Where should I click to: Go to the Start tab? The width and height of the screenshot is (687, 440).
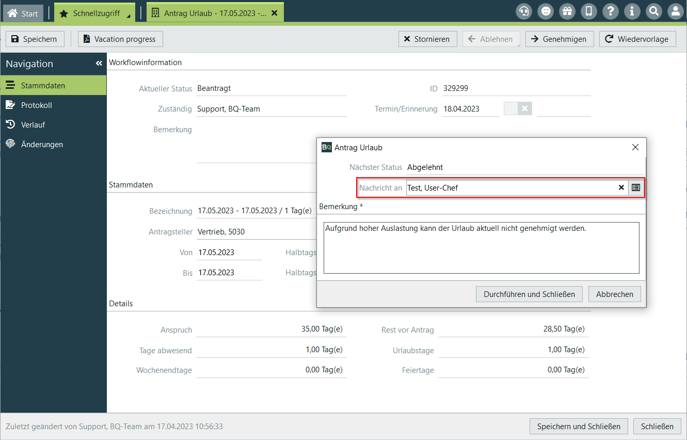point(23,13)
